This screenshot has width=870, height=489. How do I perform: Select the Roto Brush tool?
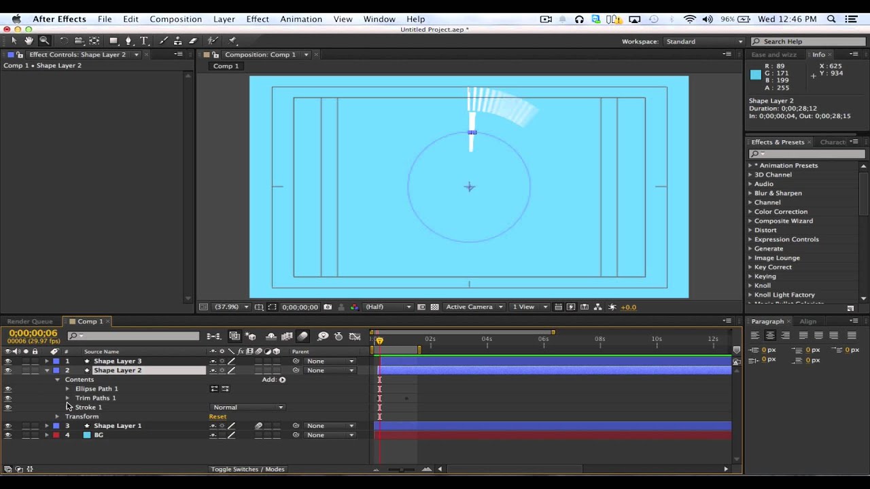click(213, 41)
